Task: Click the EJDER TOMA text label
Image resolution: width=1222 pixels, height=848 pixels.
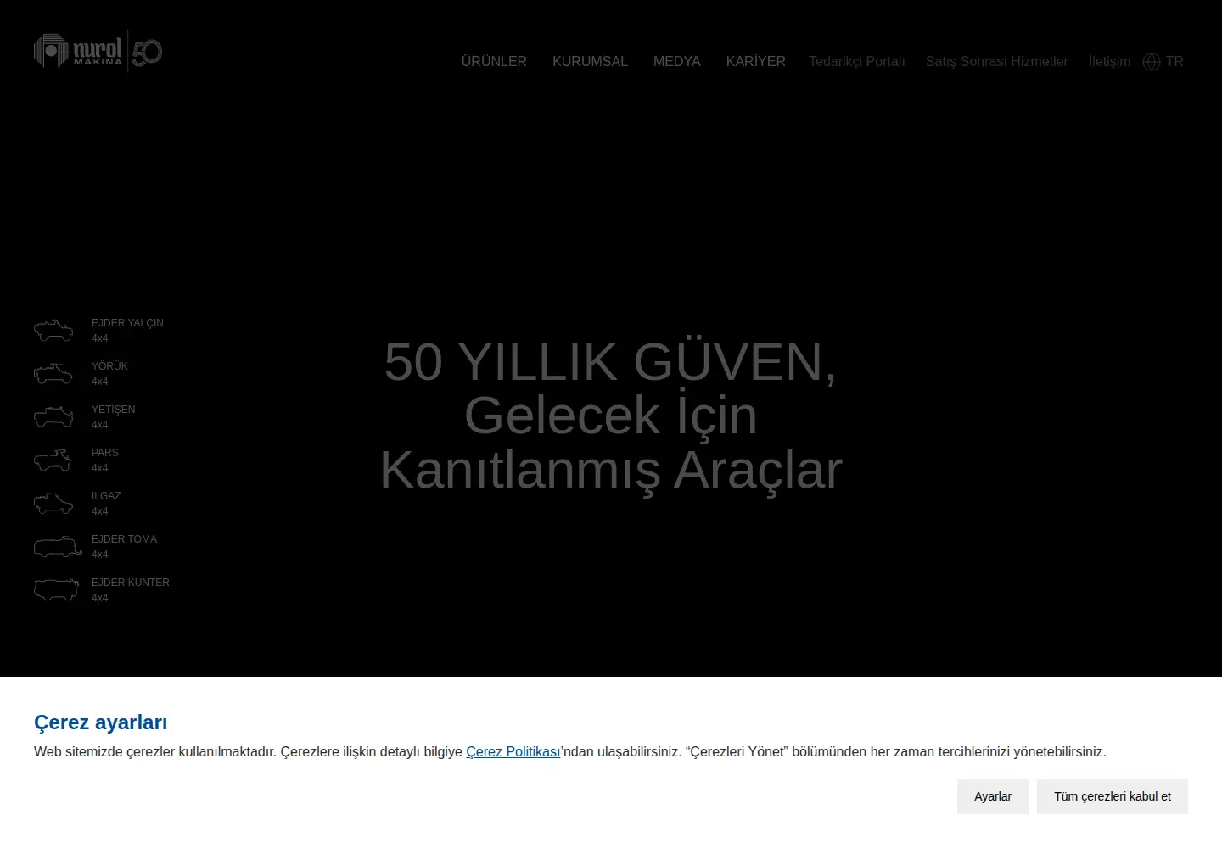Action: click(124, 539)
